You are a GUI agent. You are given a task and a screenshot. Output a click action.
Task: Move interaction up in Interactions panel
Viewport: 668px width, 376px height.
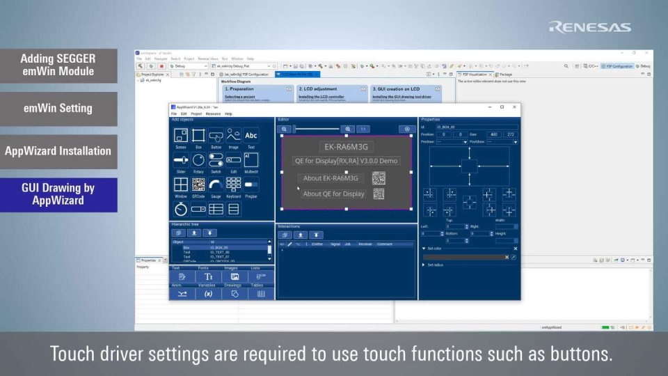301,235
